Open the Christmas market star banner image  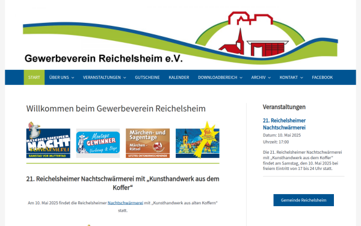point(197,140)
